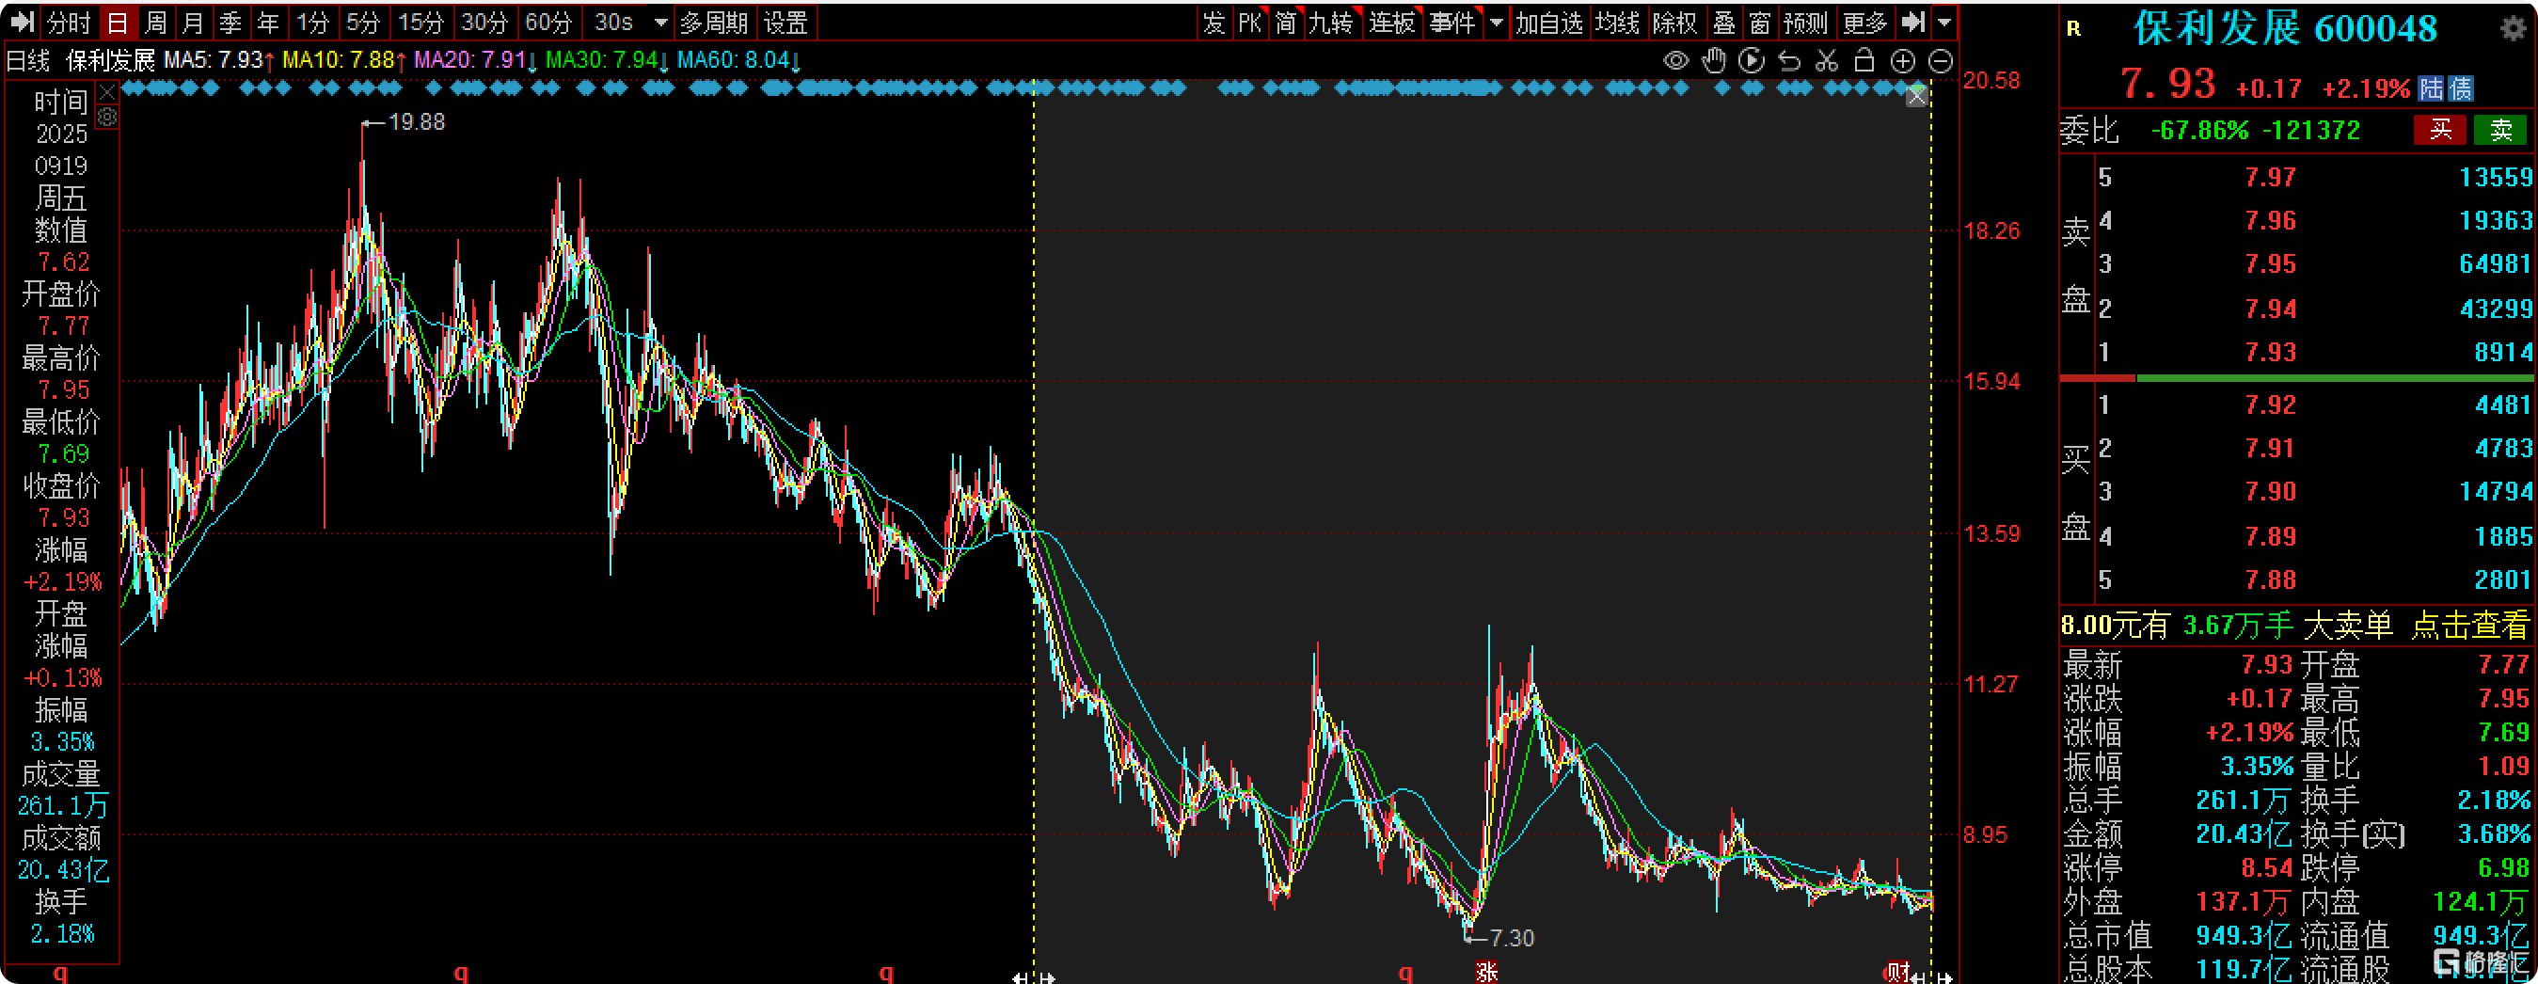
Task: Click the 债 badge beside the price change
Action: (2460, 88)
